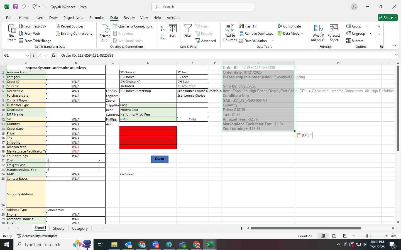Open the Sort dialog
Screen dimensions: 401x250
(x=173, y=31)
